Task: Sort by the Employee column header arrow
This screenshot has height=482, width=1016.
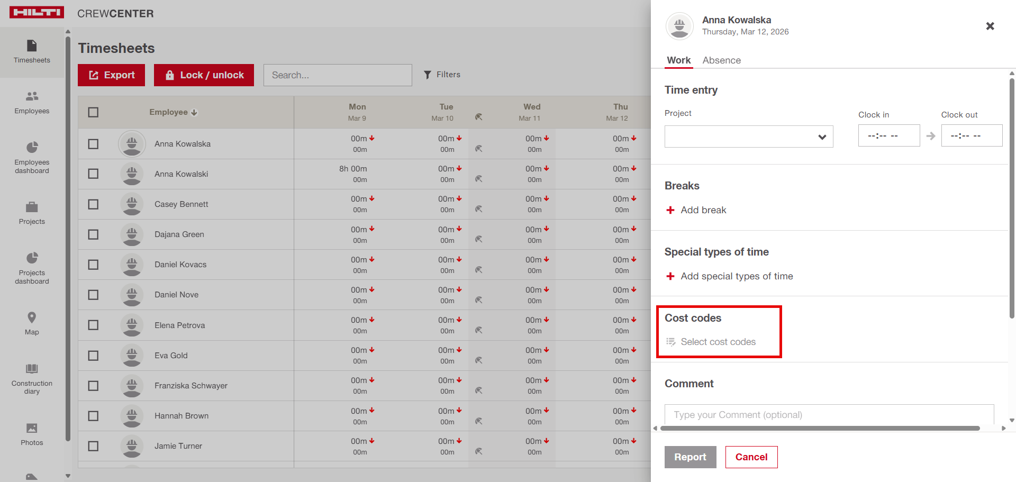Action: coord(194,112)
